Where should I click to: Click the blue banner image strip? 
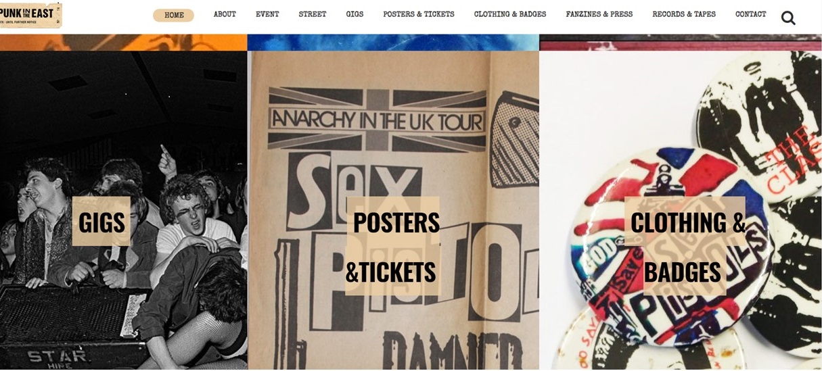pyautogui.click(x=393, y=42)
